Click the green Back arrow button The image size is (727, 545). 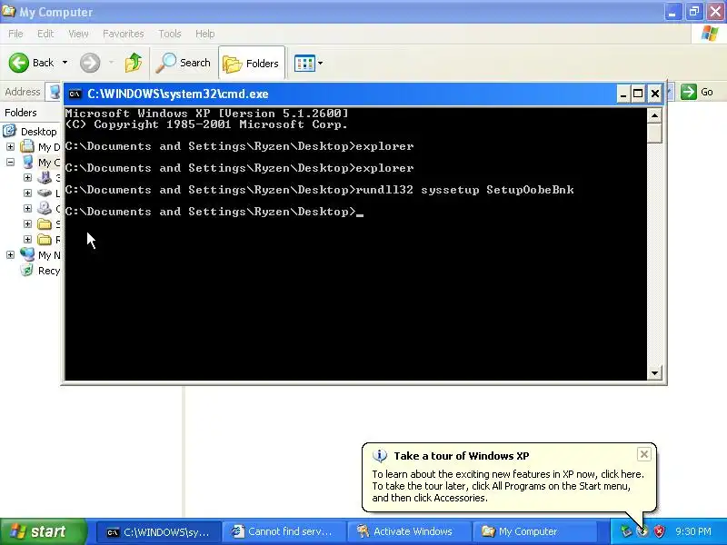[x=19, y=63]
